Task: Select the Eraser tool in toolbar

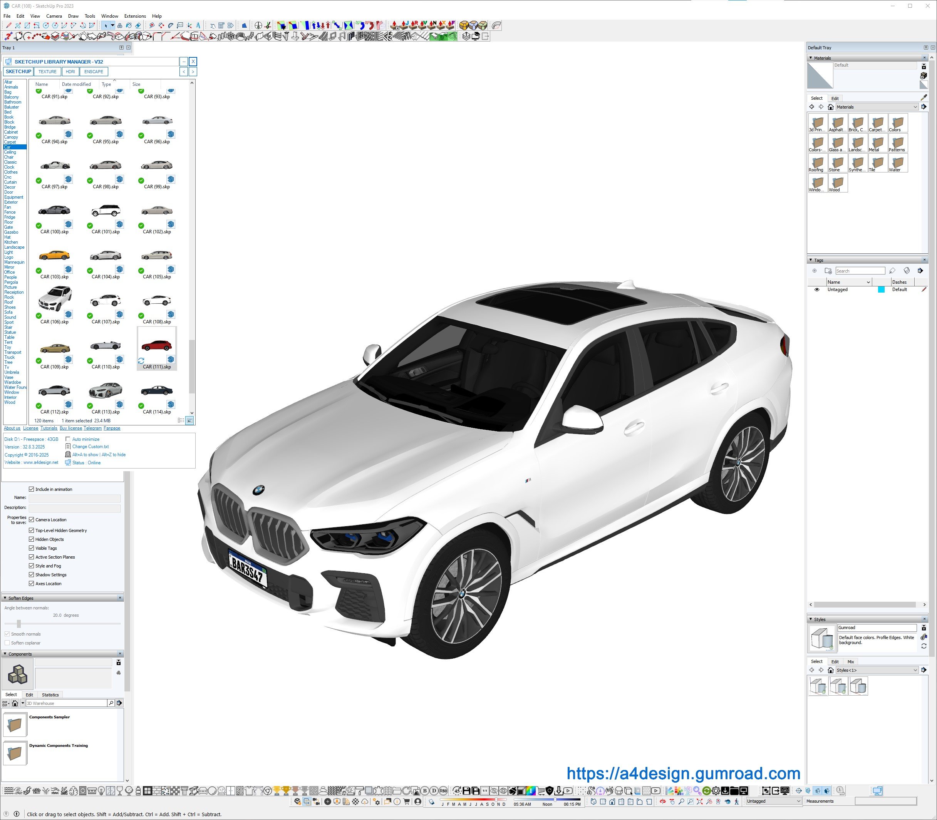Action: pos(138,26)
